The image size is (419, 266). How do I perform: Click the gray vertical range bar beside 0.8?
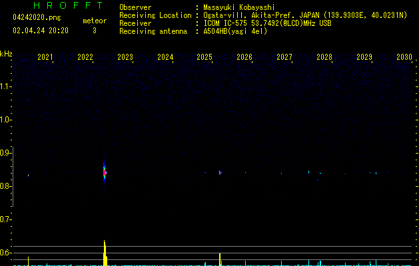[x=13, y=177]
